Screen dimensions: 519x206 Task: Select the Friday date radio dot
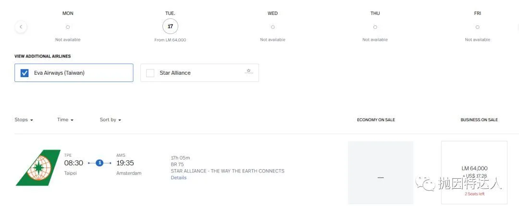tap(477, 27)
